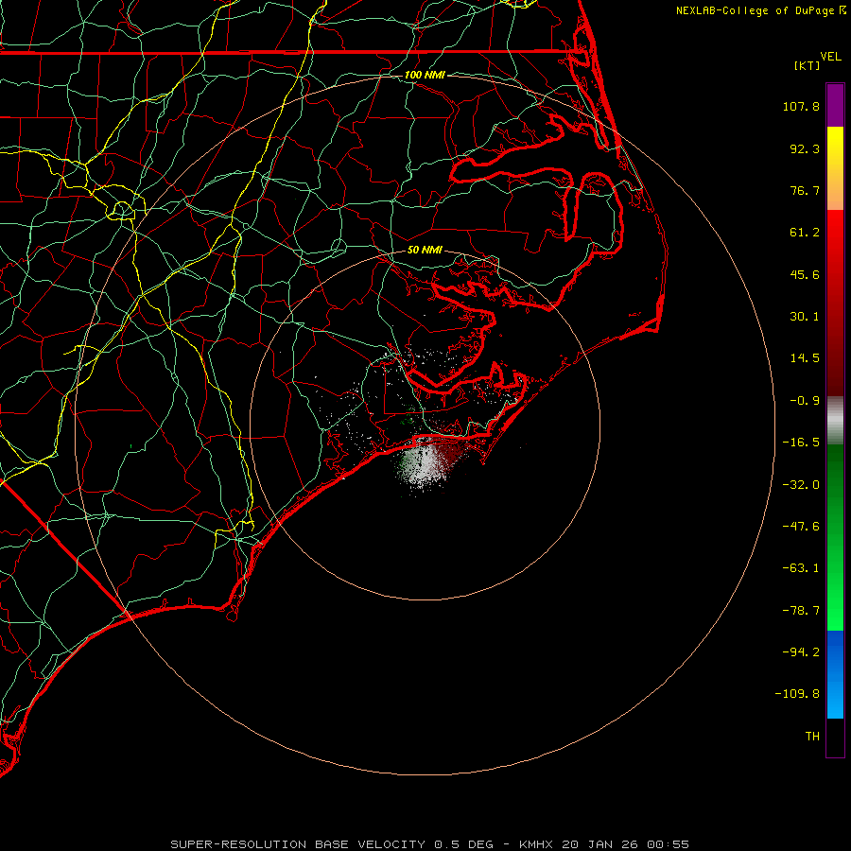
Task: Click the purple top segment of color bar
Action: click(835, 105)
